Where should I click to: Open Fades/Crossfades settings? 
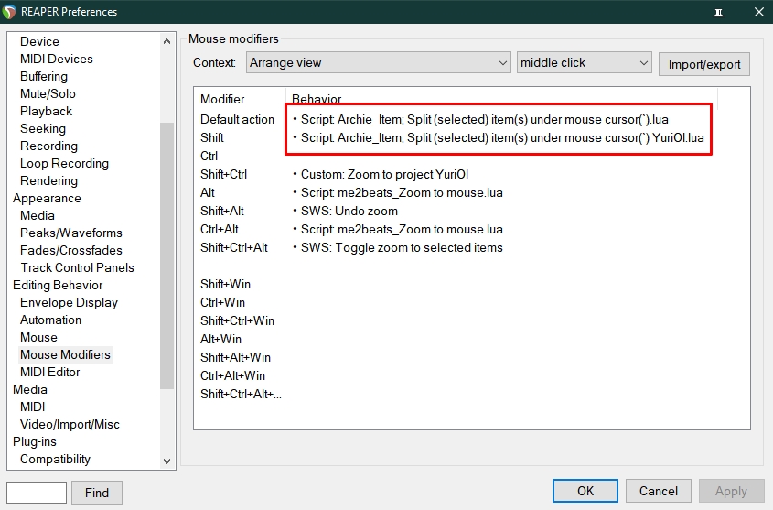(x=71, y=250)
